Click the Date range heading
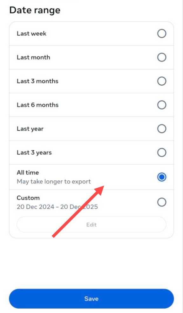The height and width of the screenshot is (313, 183). coord(33,10)
